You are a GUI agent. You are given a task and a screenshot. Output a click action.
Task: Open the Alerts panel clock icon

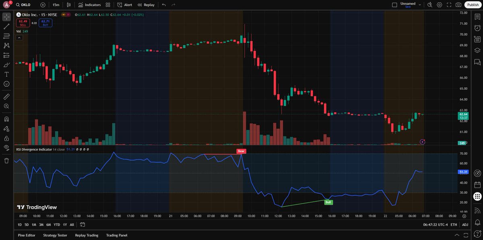pyautogui.click(x=477, y=28)
